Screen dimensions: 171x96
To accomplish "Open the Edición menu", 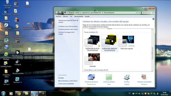I will click(x=65, y=17).
